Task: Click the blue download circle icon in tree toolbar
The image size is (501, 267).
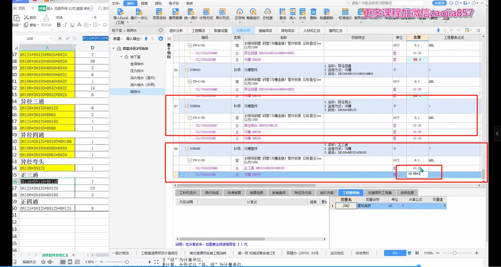Action: click(x=161, y=39)
